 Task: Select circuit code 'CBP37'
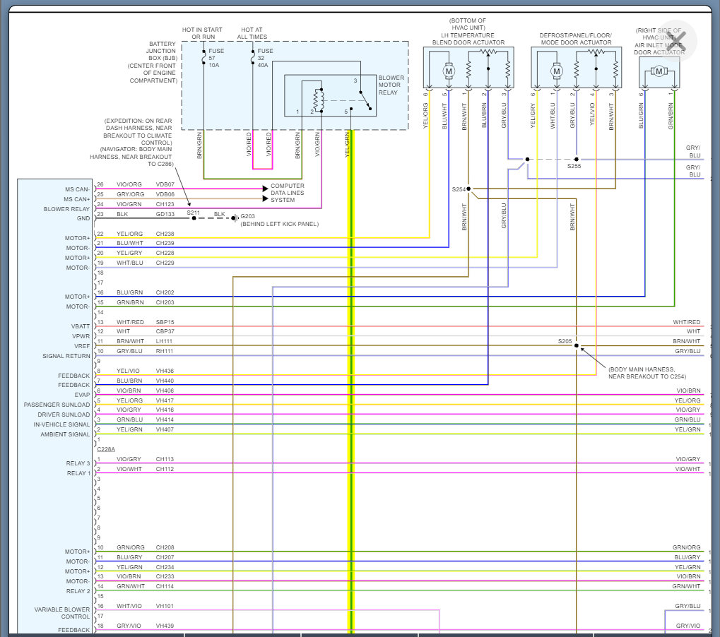click(x=165, y=331)
